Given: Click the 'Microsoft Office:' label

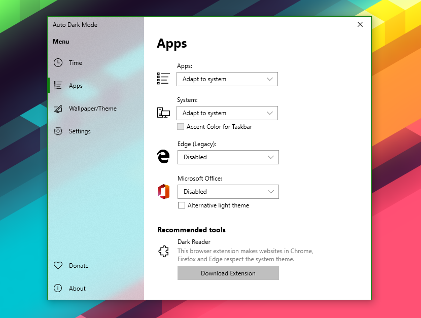Looking at the screenshot, I should 200,179.
